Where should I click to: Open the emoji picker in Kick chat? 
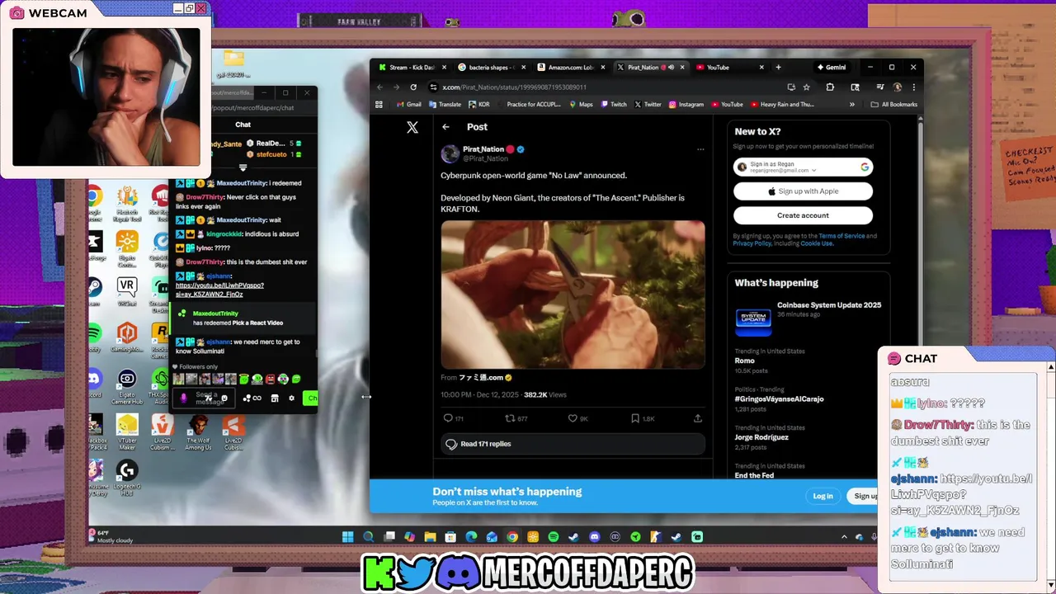[224, 398]
